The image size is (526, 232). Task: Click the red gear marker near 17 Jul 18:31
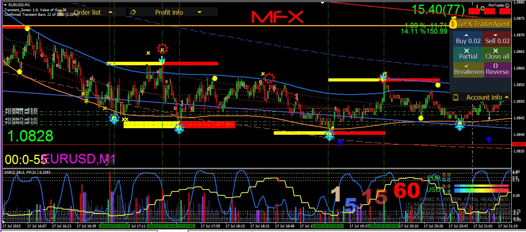tap(269, 79)
